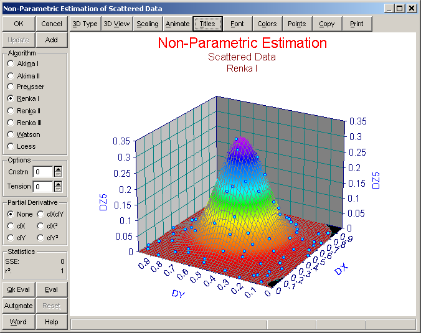Decrease the Tension value with down arrow

(x=58, y=189)
